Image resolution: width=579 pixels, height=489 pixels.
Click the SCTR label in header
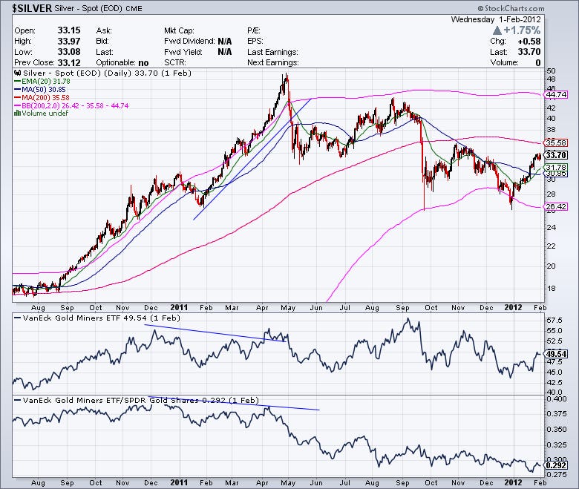[175, 63]
